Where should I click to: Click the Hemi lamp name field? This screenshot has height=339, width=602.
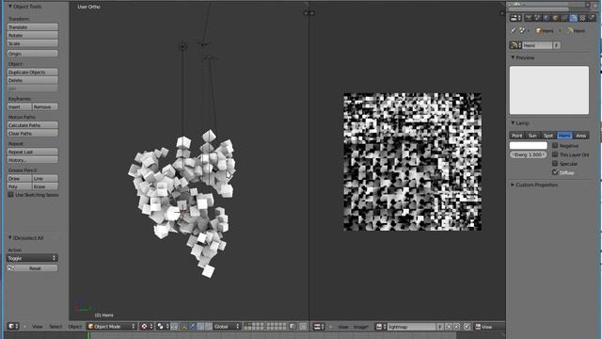537,45
